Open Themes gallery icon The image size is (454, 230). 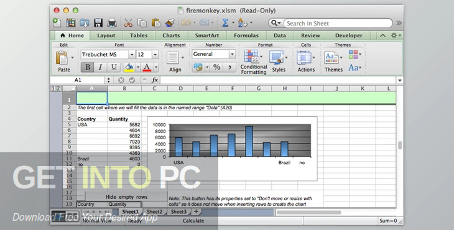(331, 58)
